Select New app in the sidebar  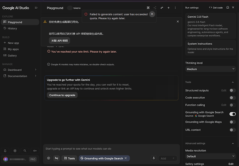tap(20, 43)
